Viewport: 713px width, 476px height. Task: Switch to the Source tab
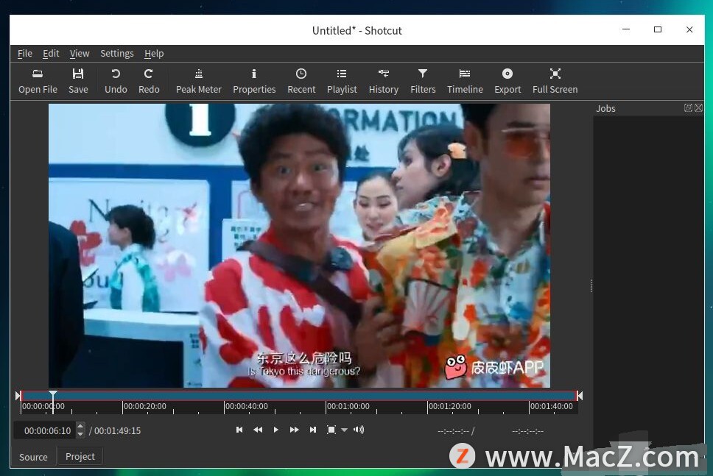point(33,457)
